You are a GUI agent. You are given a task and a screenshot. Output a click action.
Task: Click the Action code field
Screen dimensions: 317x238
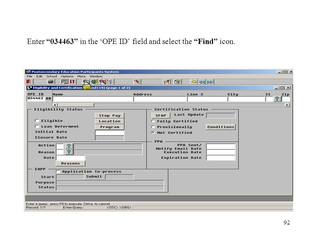[x=60, y=146]
